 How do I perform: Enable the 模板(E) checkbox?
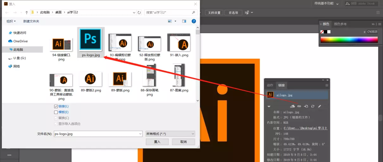[56, 112]
